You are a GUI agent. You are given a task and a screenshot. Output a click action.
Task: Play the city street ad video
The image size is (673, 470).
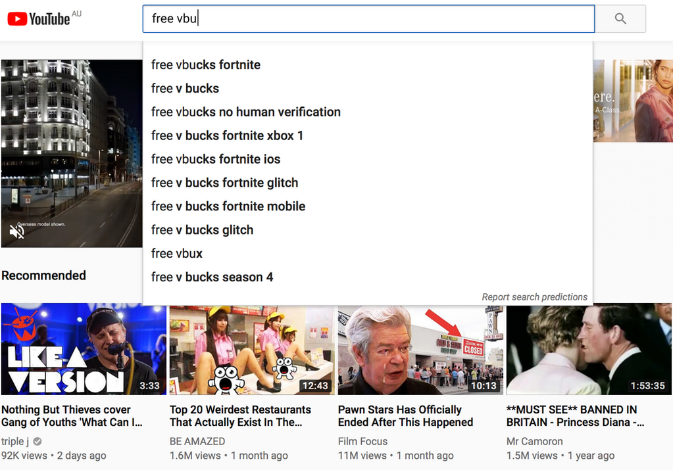pos(72,154)
